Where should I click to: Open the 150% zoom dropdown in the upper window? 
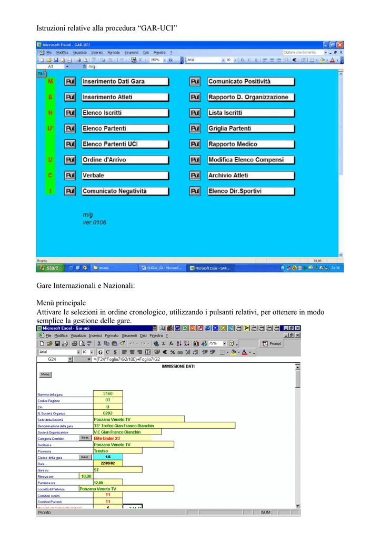tap(165, 60)
